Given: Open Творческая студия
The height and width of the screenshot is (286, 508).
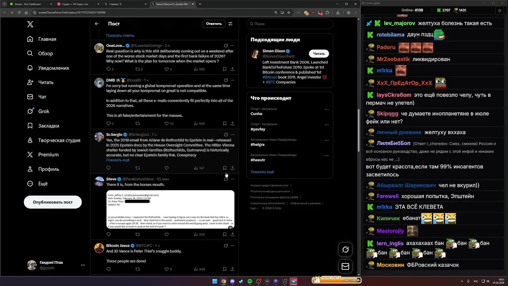Looking at the screenshot, I should click(x=54, y=140).
